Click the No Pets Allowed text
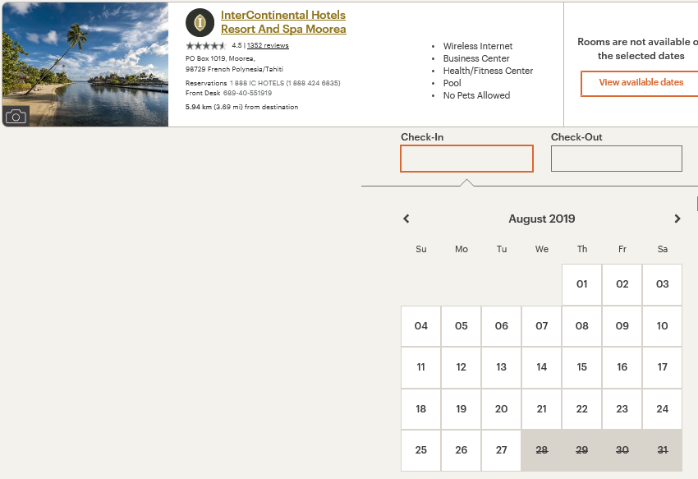 tap(476, 95)
